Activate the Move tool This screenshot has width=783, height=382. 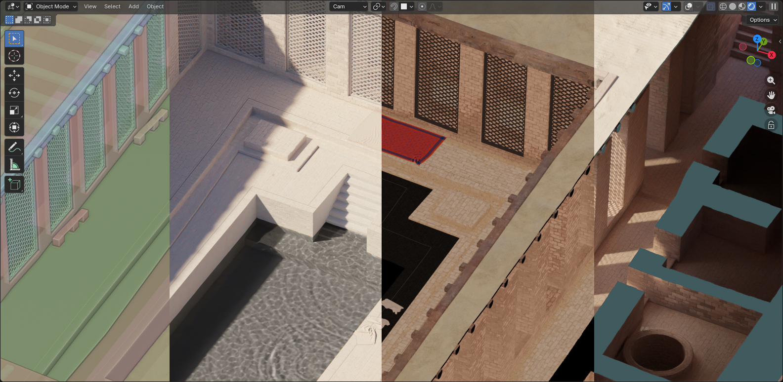tap(14, 76)
